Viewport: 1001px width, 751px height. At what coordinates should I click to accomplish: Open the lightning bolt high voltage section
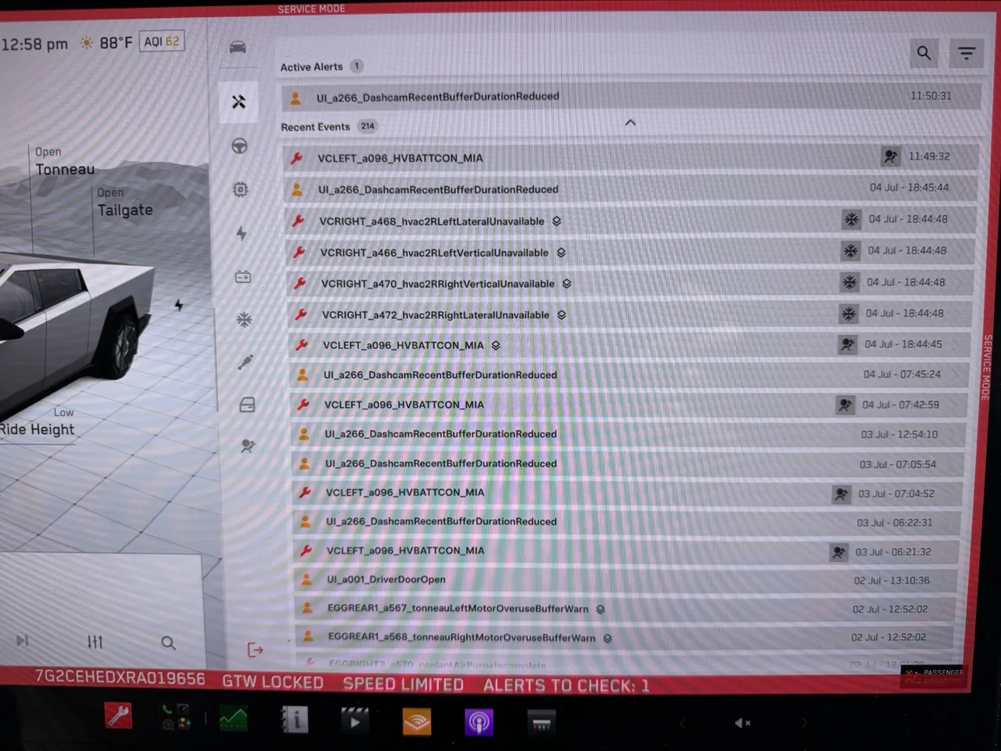242,233
